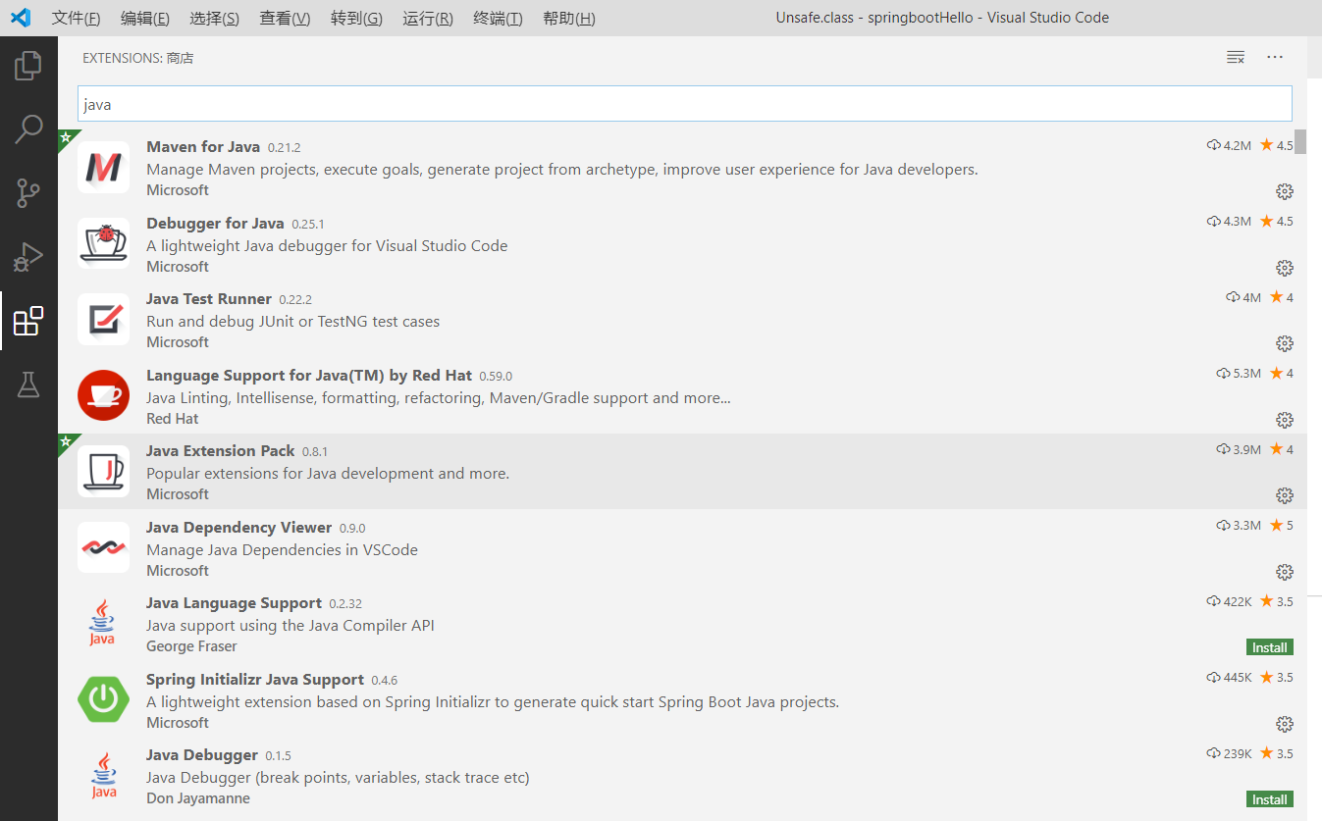Click the extensions list scrollbar thumb
The height and width of the screenshot is (821, 1322).
1300,142
